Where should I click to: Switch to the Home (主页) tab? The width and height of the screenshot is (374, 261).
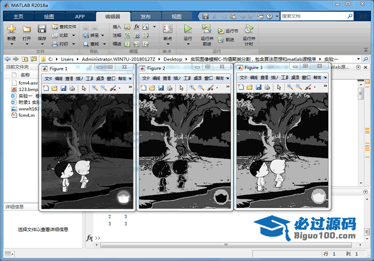click(x=18, y=16)
